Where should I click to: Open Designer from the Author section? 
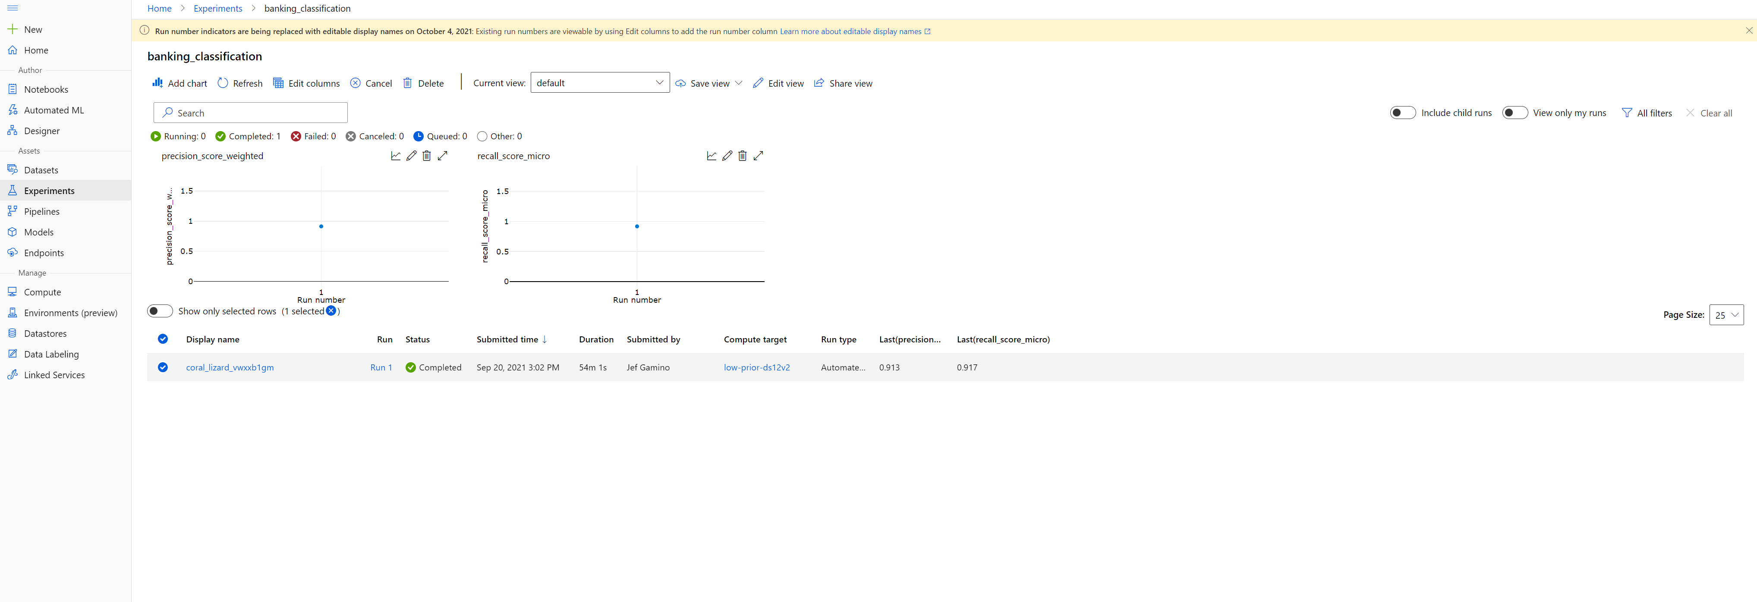click(x=42, y=130)
